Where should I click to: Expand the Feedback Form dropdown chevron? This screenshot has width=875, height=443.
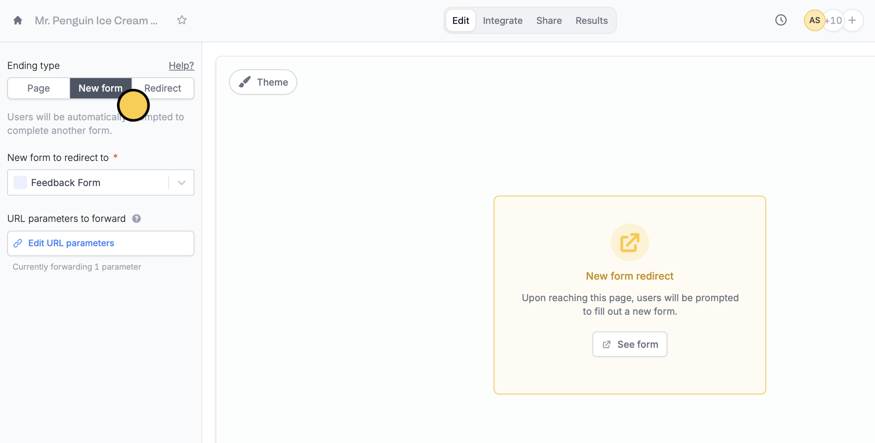pos(182,183)
